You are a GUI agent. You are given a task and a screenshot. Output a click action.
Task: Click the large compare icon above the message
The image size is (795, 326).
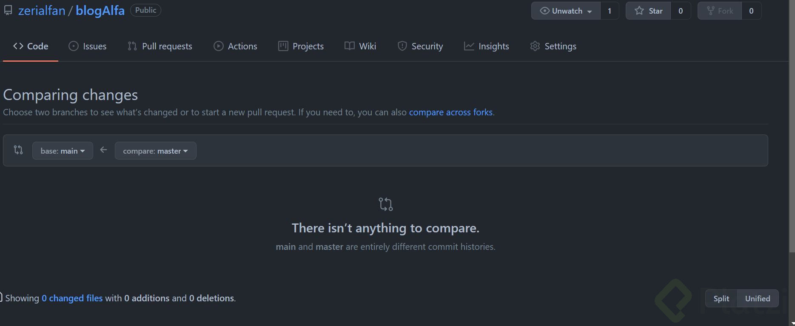386,204
